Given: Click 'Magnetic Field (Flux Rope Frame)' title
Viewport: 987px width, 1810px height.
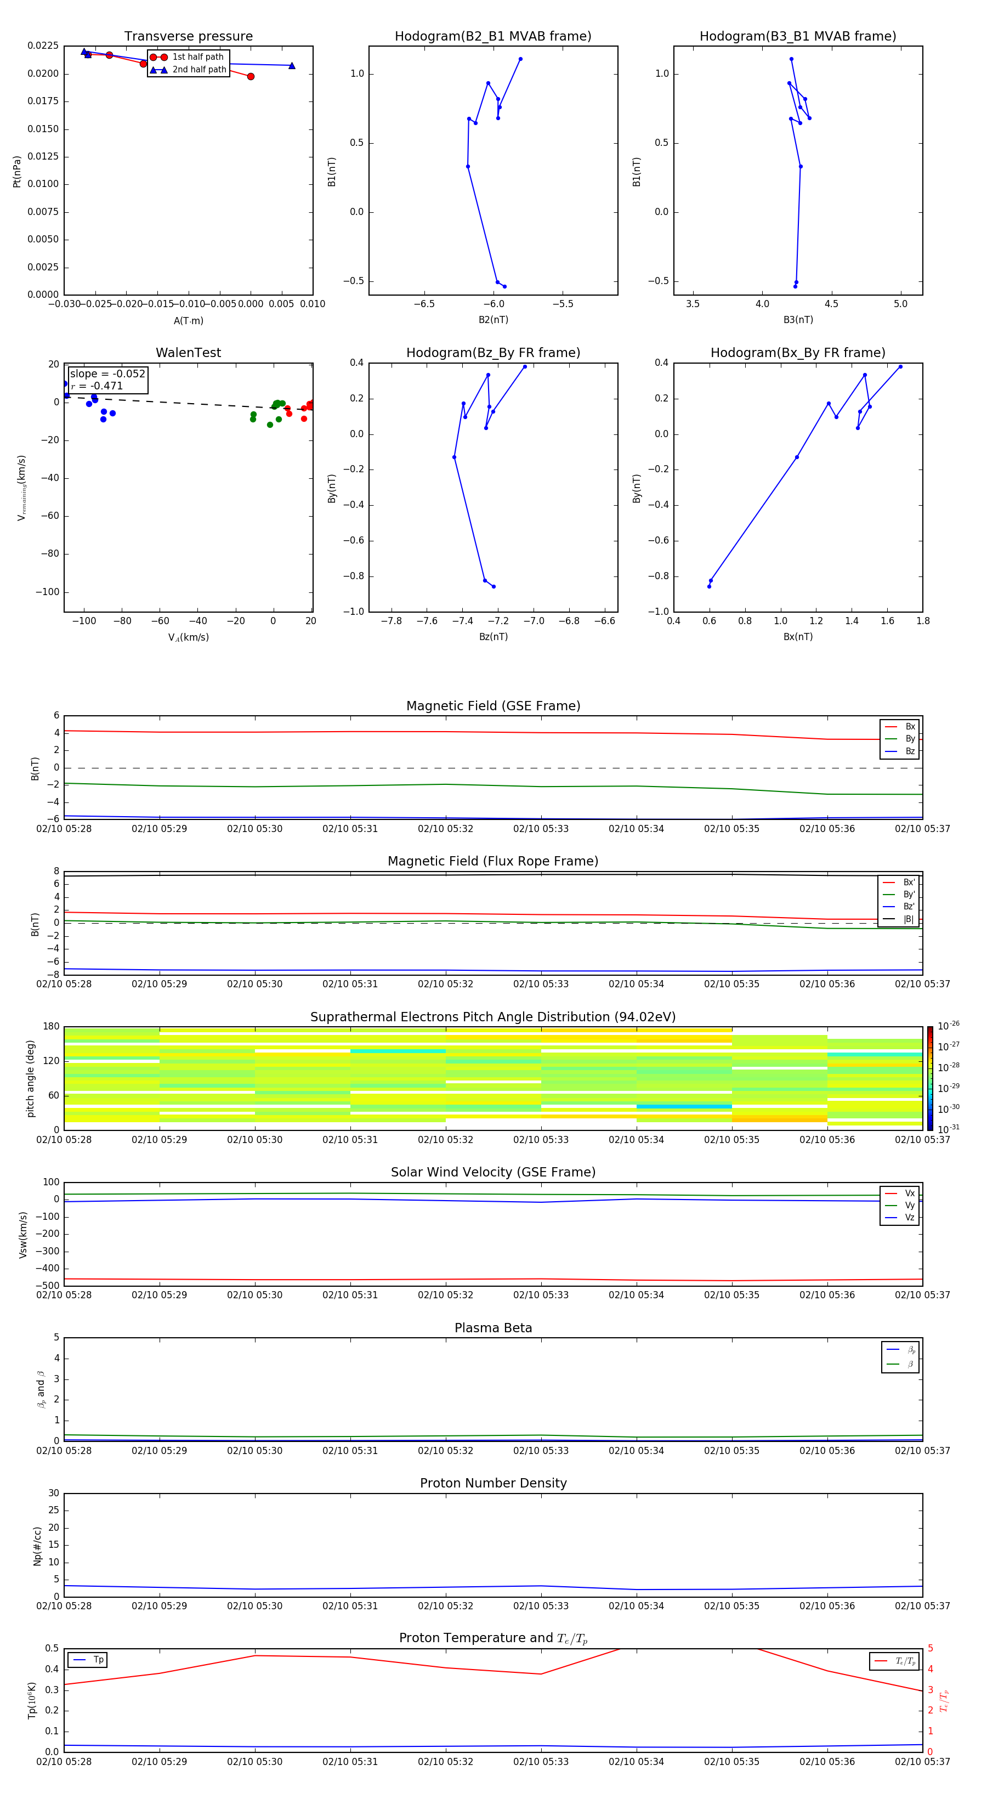Looking at the screenshot, I should tap(493, 862).
